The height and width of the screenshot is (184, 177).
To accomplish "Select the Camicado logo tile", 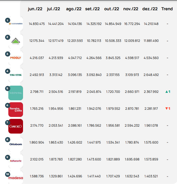I will tap(16, 126).
